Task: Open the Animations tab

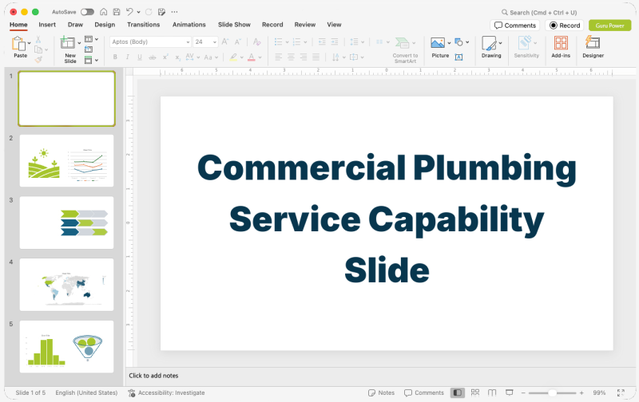Action: [x=189, y=25]
